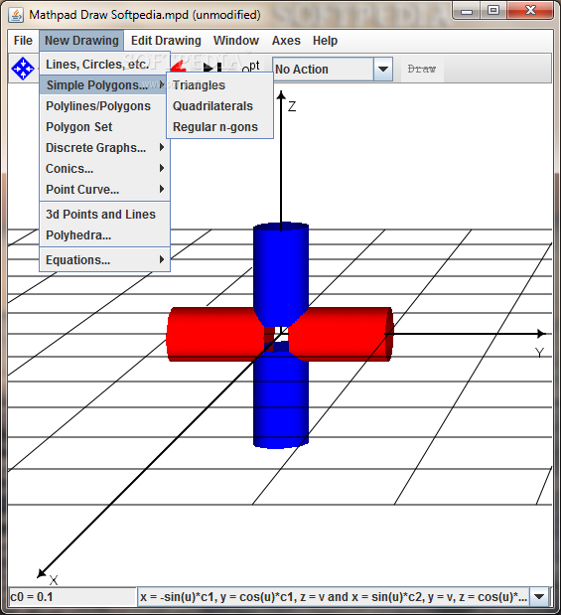Expand Discrete Graphs... submenu
The width and height of the screenshot is (561, 615).
104,148
